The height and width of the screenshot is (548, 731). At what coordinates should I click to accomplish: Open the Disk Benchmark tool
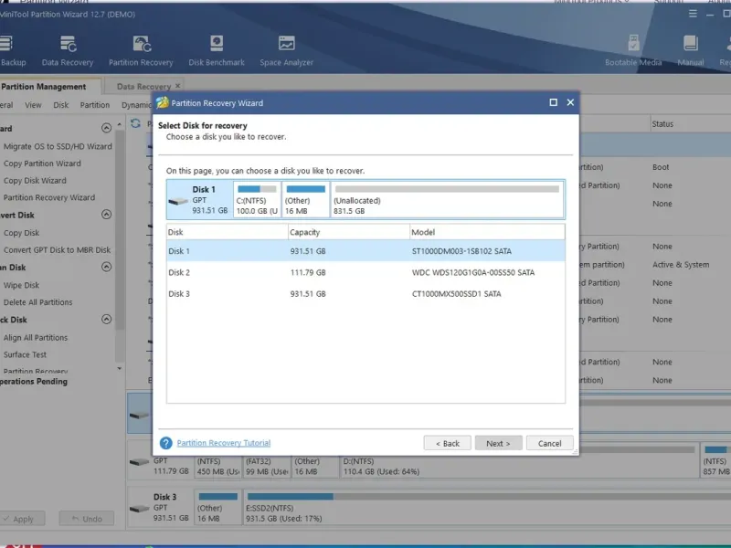(217, 51)
